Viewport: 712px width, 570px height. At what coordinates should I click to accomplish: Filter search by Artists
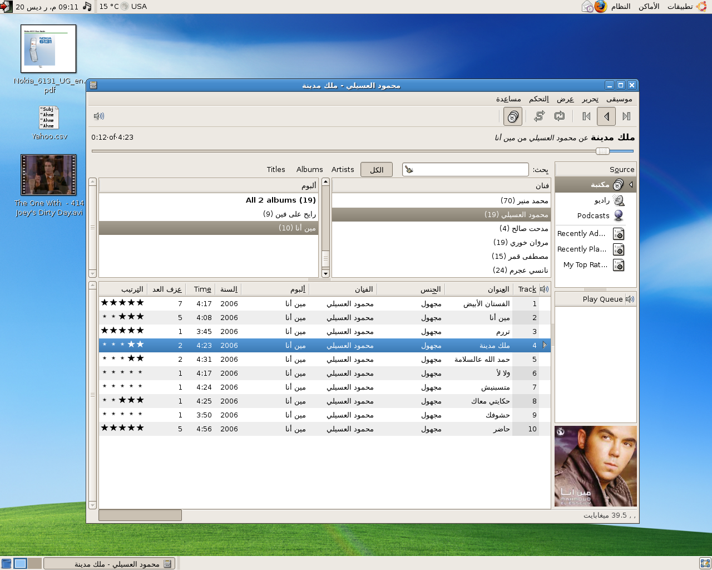point(343,170)
